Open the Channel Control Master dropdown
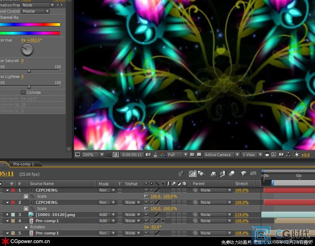This screenshot has width=315, height=246. [x=35, y=11]
